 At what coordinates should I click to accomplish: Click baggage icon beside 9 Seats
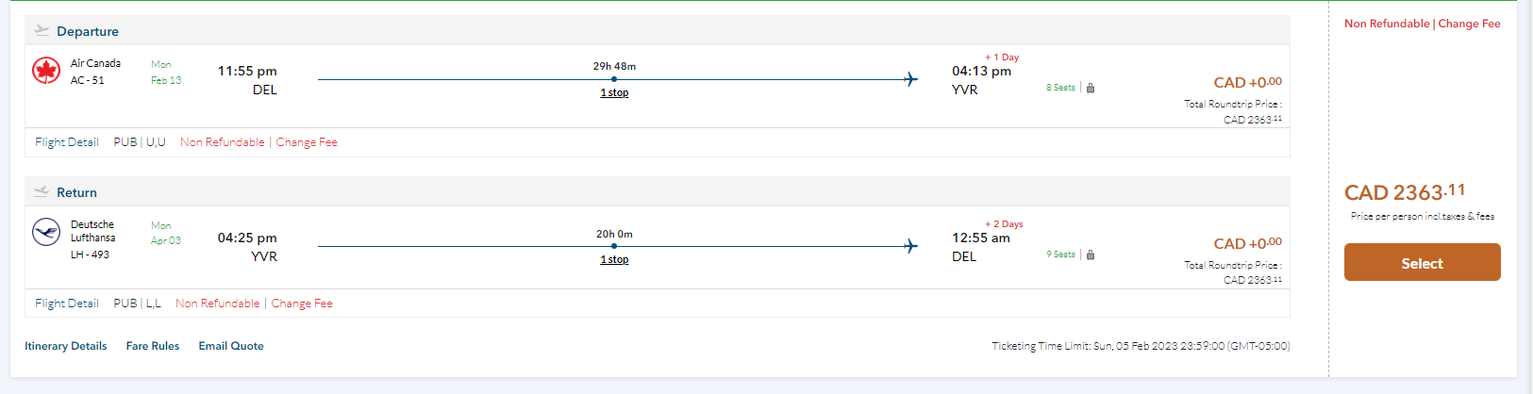click(1091, 254)
